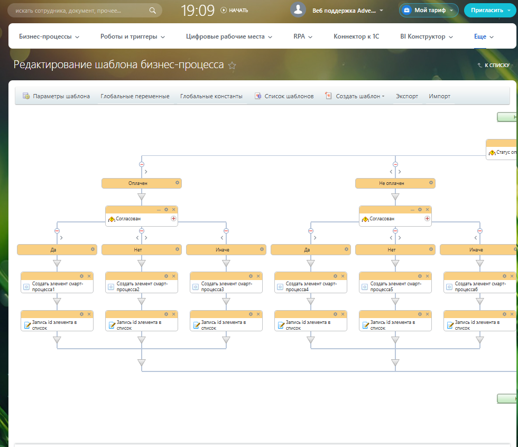
Task: Open settings gear of the Оплачен branch
Action: [178, 183]
